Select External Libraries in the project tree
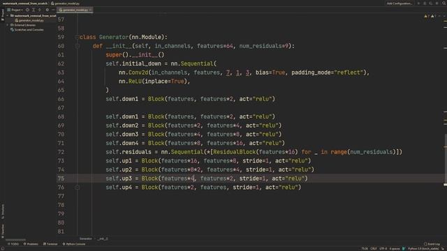Image resolution: width=447 pixels, height=251 pixels. click(23, 25)
